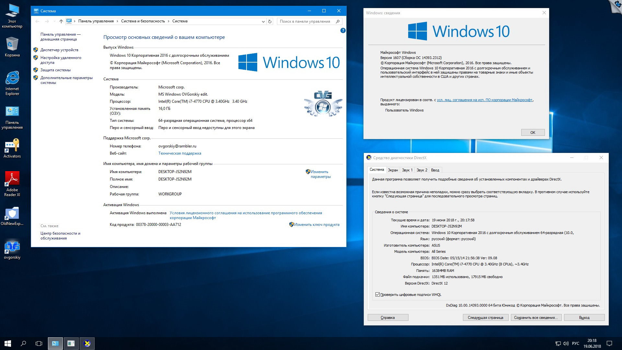Launch Internet Explorer from desktop
622x350 pixels.
point(12,83)
